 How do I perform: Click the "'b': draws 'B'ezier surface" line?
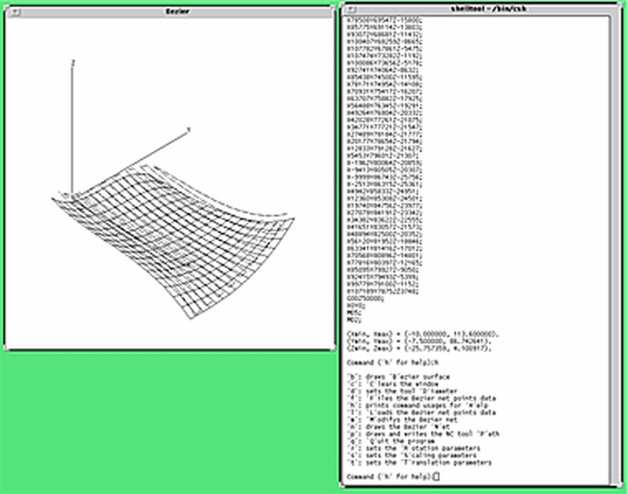tap(398, 377)
